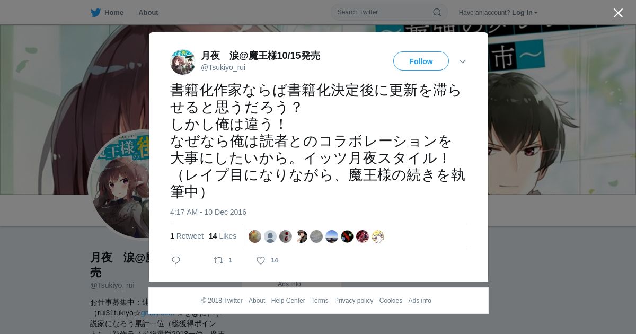Click the Twitter bird Home icon
The image size is (636, 334).
pyautogui.click(x=95, y=12)
